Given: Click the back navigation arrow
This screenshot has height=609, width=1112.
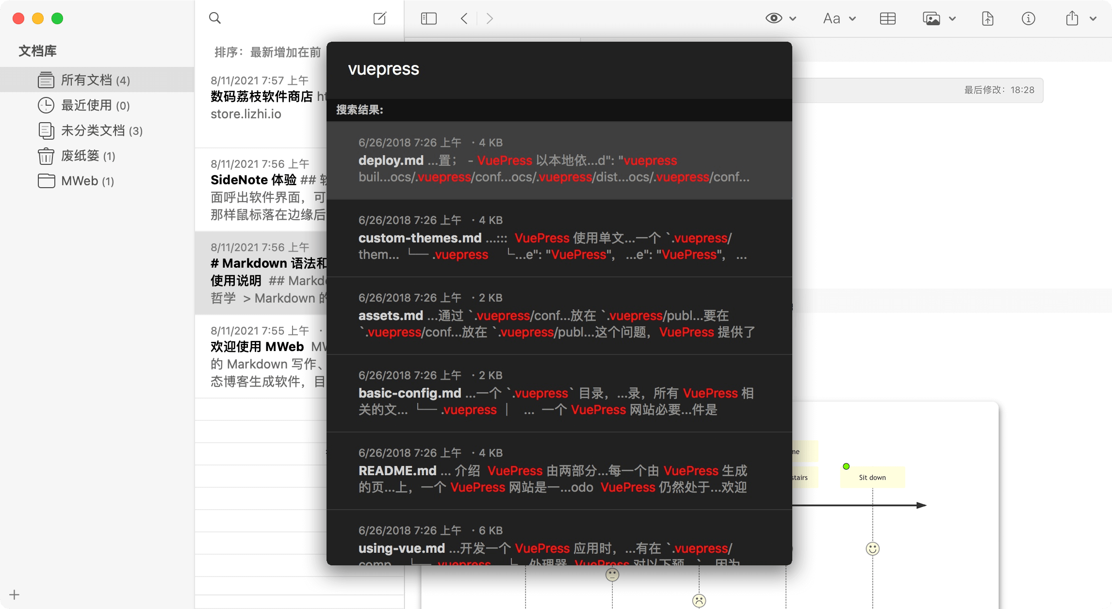Looking at the screenshot, I should (463, 18).
